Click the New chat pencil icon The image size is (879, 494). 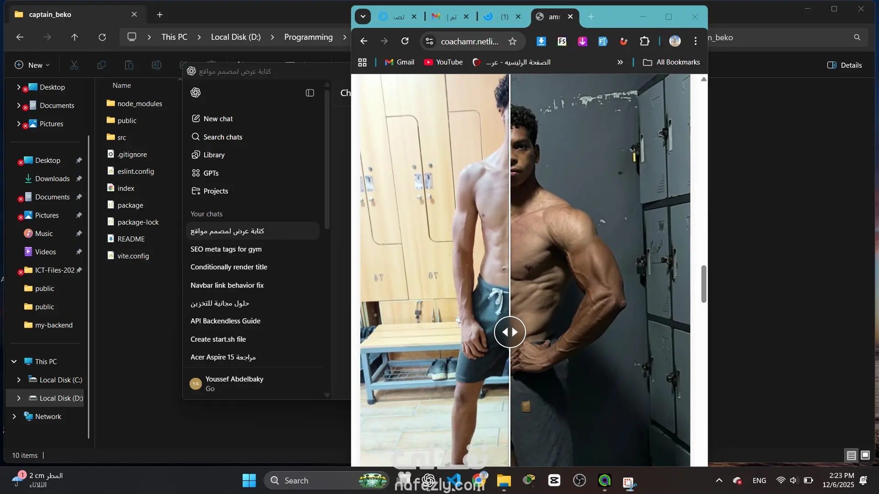196,118
